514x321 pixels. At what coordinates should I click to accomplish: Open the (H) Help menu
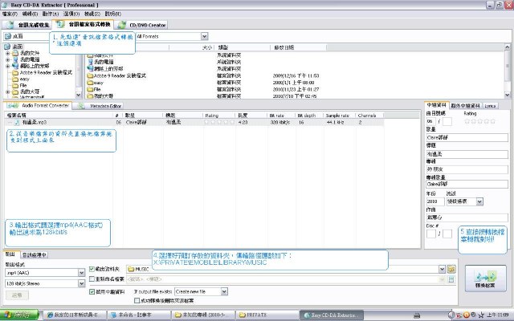click(112, 14)
